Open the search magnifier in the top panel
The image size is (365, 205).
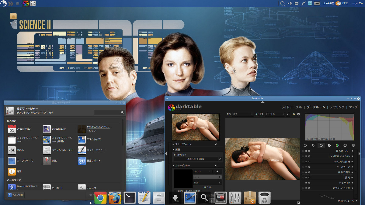click(283, 4)
